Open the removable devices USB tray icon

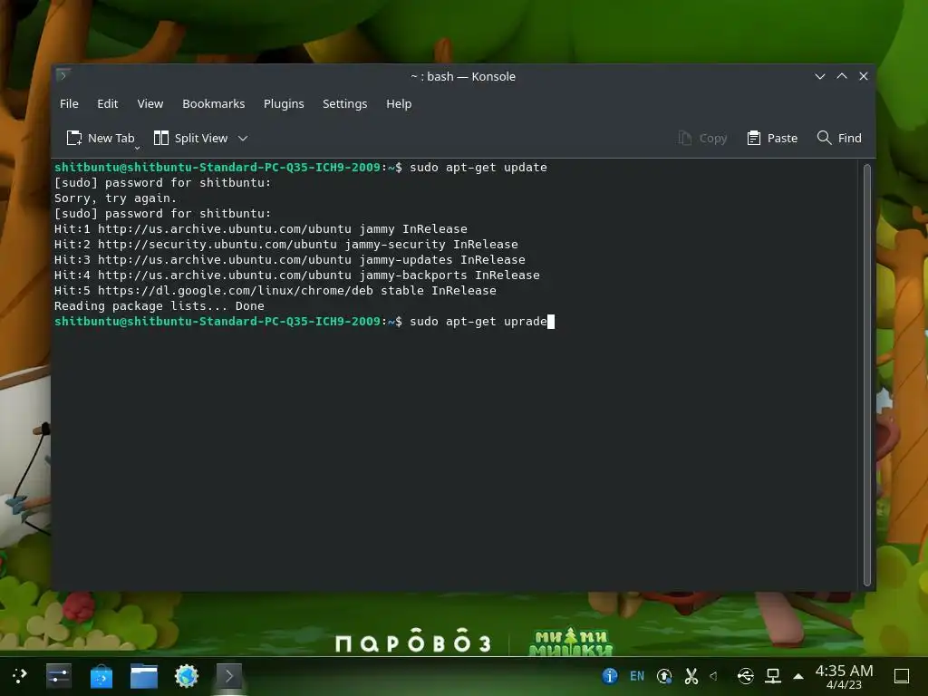pos(746,676)
